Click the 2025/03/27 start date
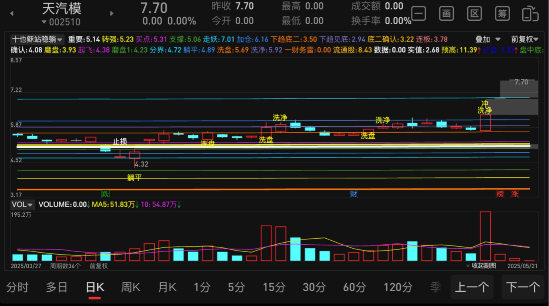 [x=26, y=266]
